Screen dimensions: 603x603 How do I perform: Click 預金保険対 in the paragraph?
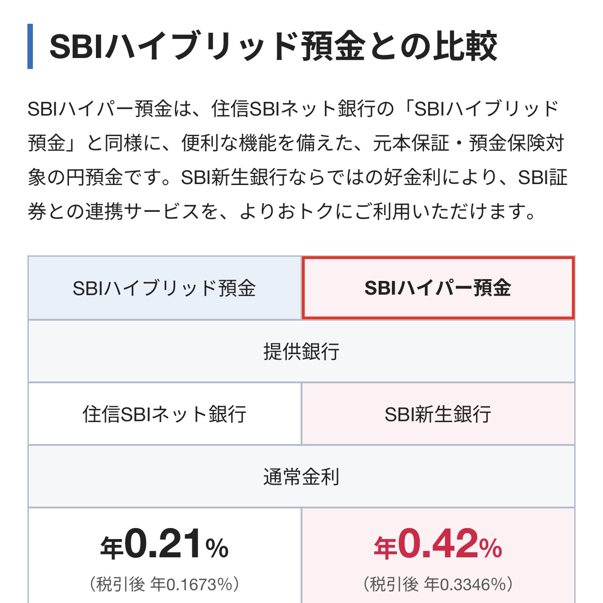click(517, 143)
